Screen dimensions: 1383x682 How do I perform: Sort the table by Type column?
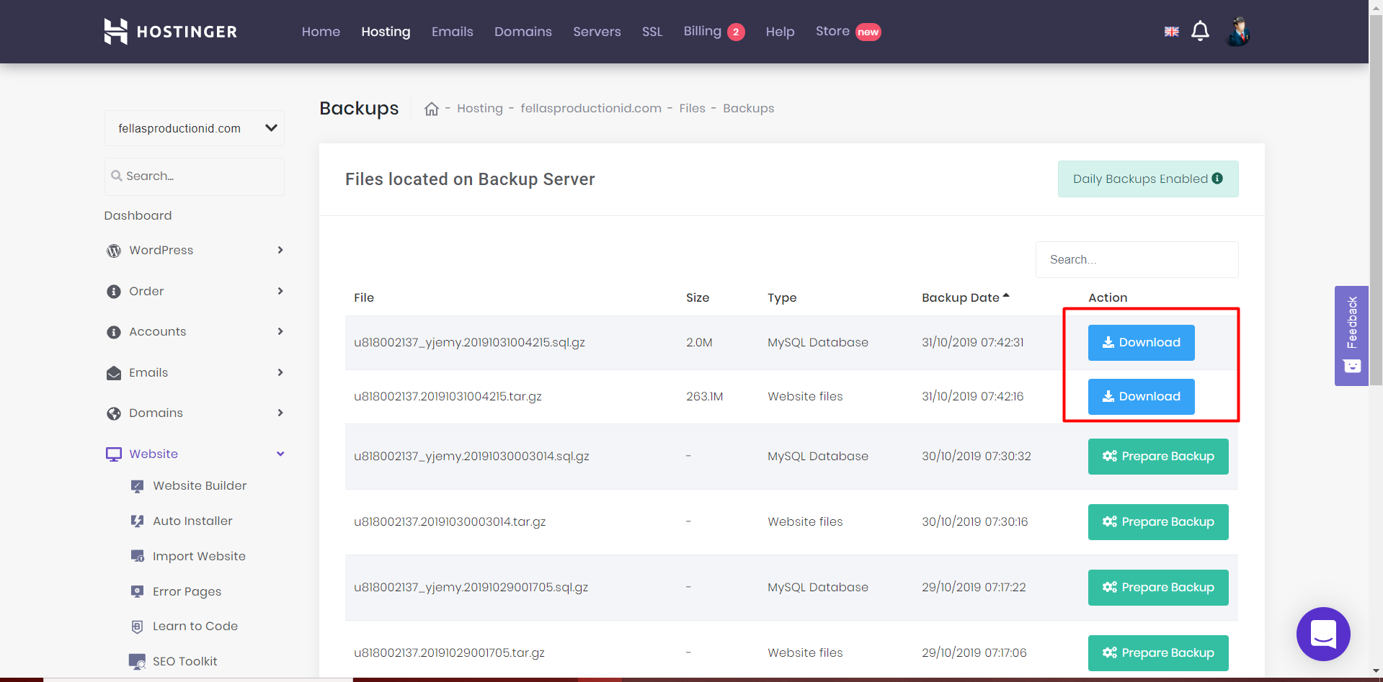(782, 297)
